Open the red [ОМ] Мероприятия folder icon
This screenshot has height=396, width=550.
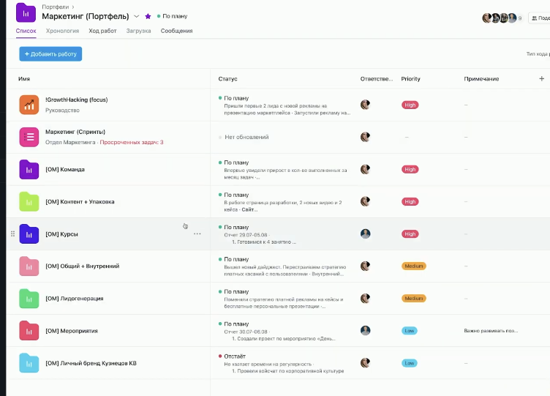coord(29,331)
